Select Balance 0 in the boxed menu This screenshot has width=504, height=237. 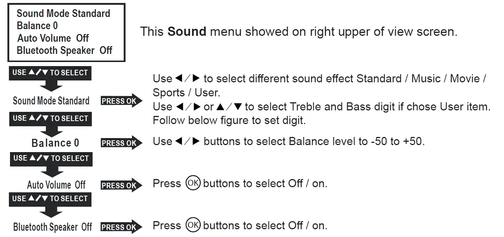pyautogui.click(x=37, y=26)
